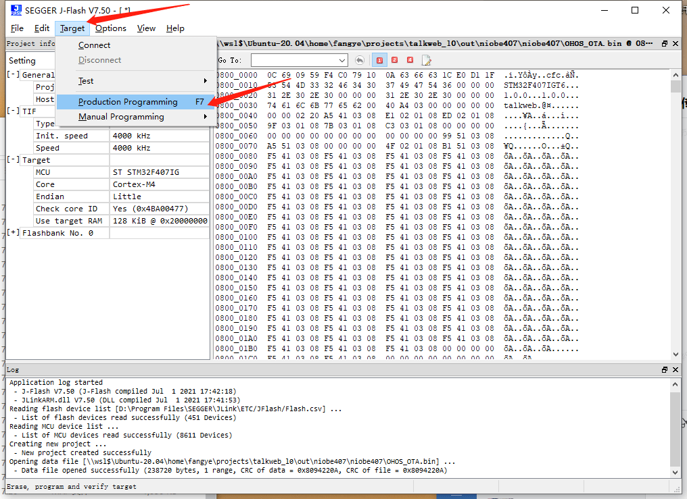Select Production Programming in Target menu

coord(137,102)
